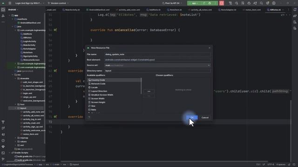Collapse the manifests folder node
Screen dimensions: 298x167
(x=13, y=19)
